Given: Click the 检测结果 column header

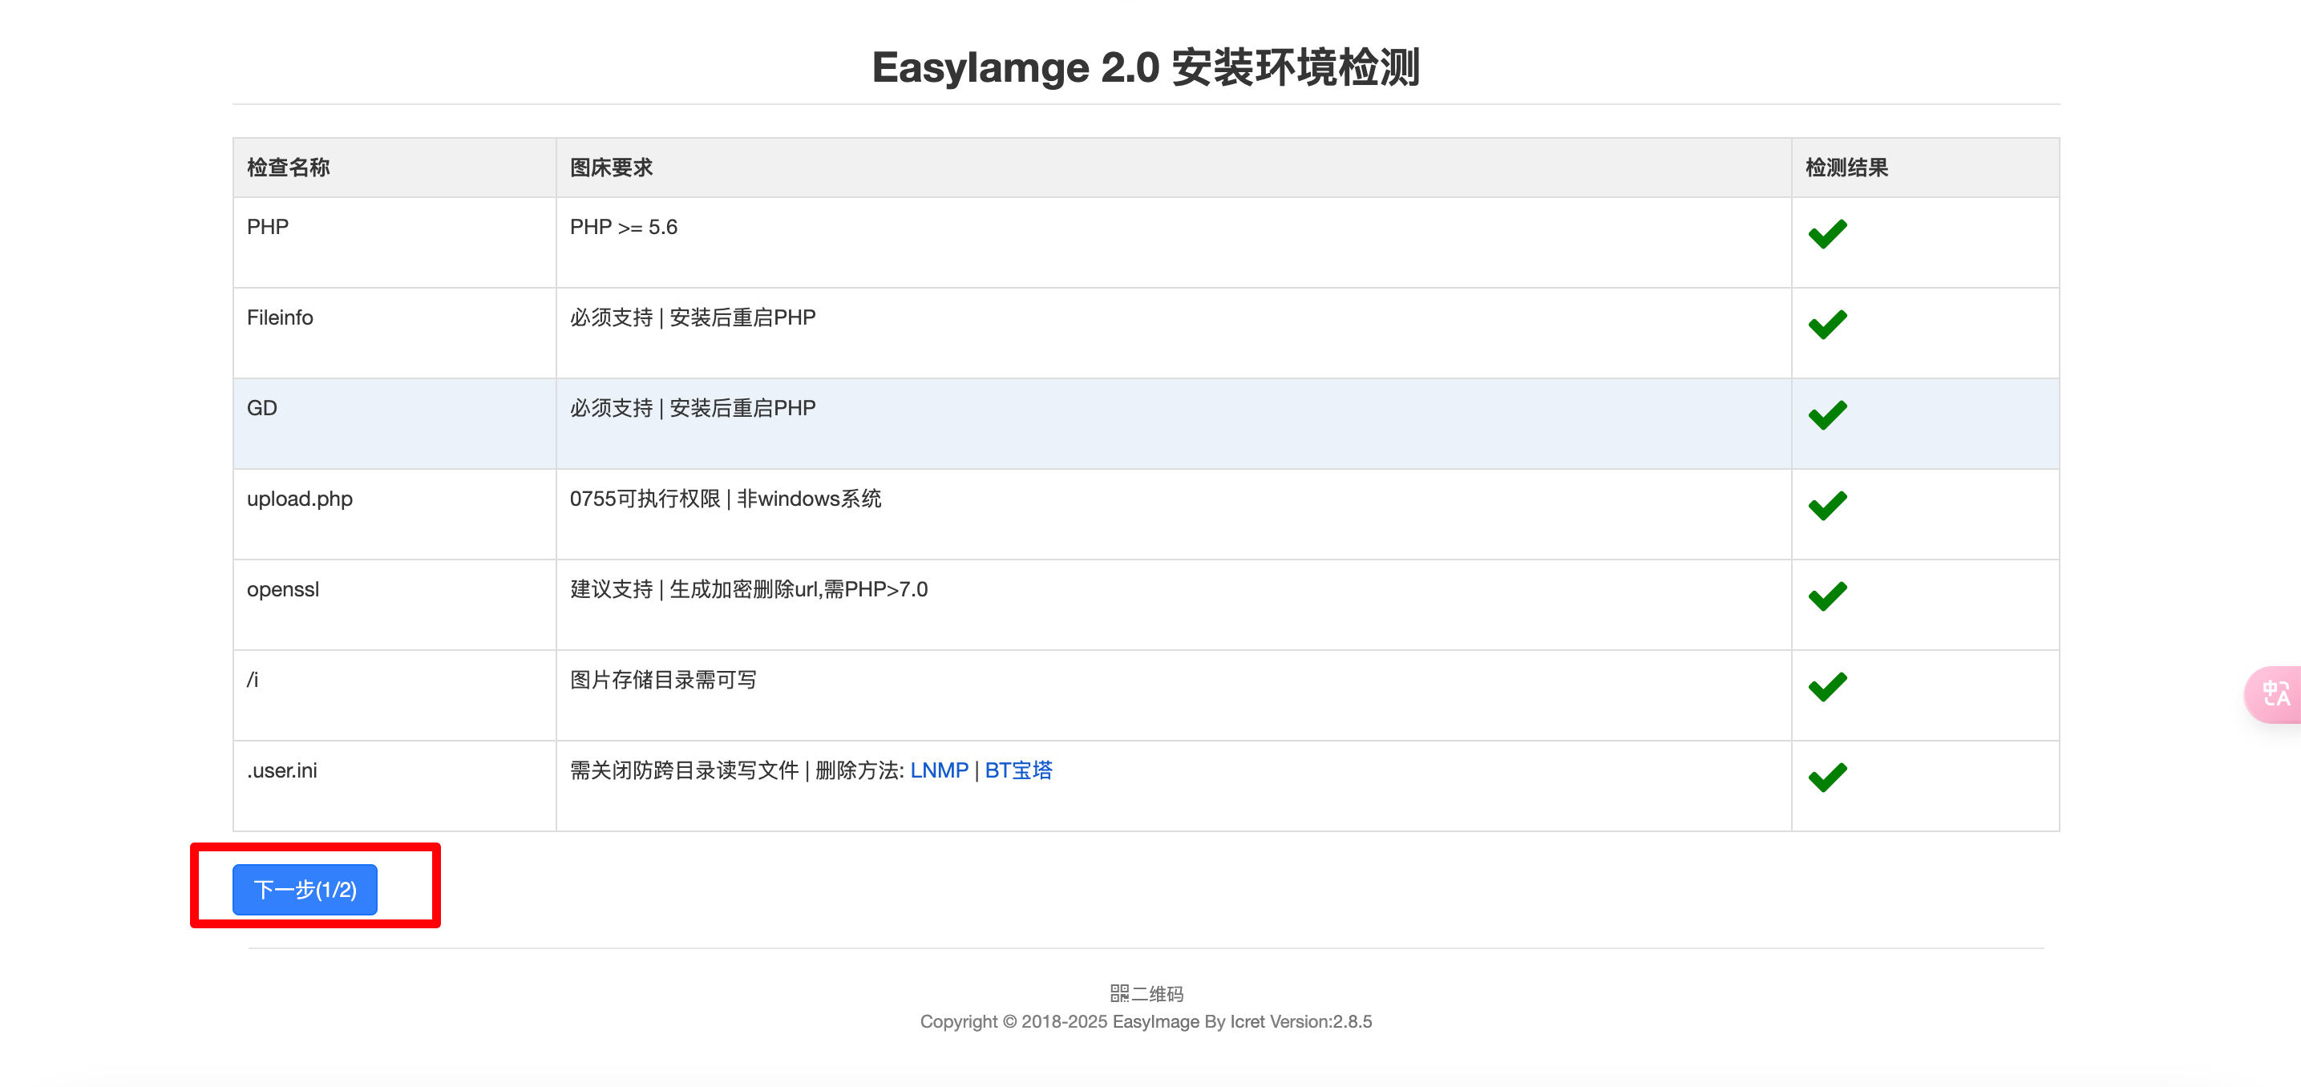Looking at the screenshot, I should coord(1846,167).
